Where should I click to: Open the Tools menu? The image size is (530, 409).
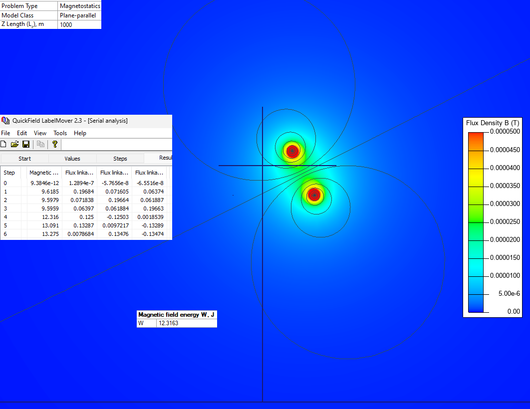(x=60, y=133)
